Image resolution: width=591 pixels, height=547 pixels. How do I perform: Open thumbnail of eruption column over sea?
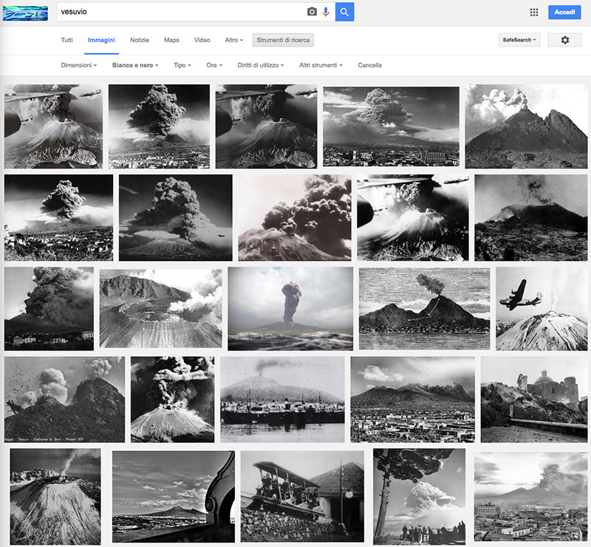(290, 309)
